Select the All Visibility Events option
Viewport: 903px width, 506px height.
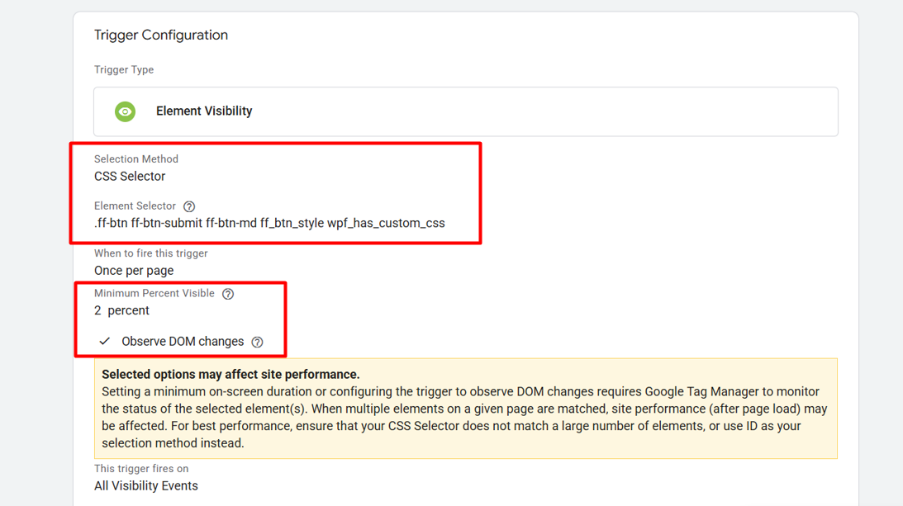146,485
